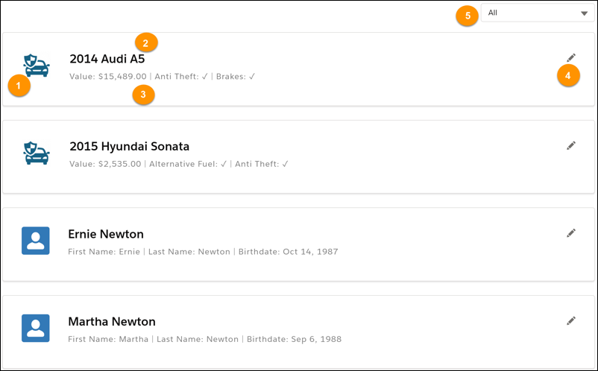Image resolution: width=598 pixels, height=371 pixels.
Task: Click the Value $15,489.00 detail text
Action: [108, 77]
